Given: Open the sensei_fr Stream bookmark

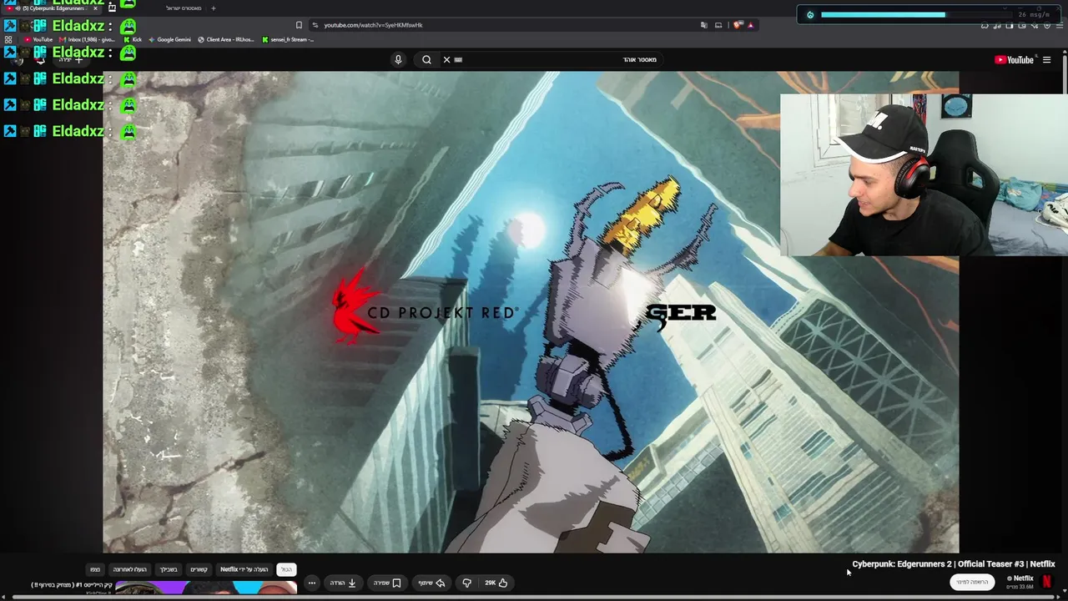Looking at the screenshot, I should pyautogui.click(x=288, y=39).
